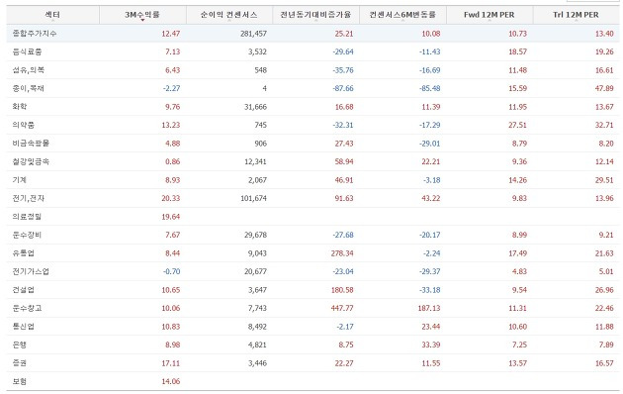
Task: Sort by the 섹터 column header
Action: 52,15
